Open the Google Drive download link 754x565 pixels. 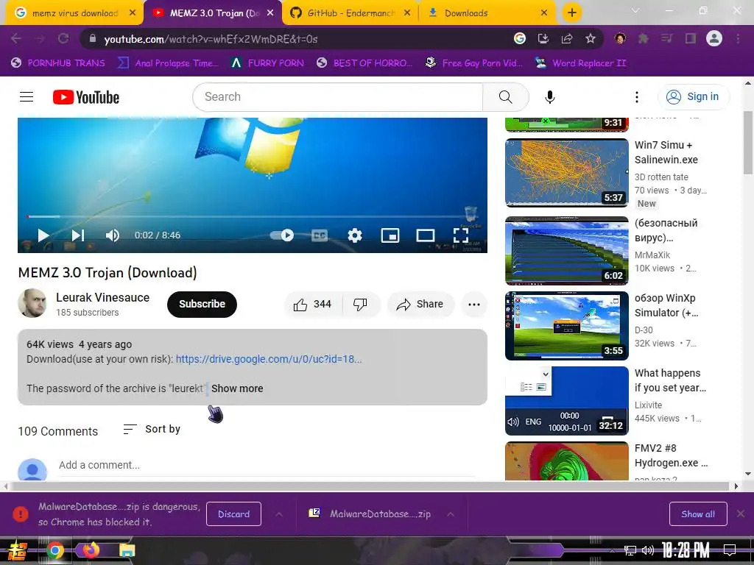269,359
